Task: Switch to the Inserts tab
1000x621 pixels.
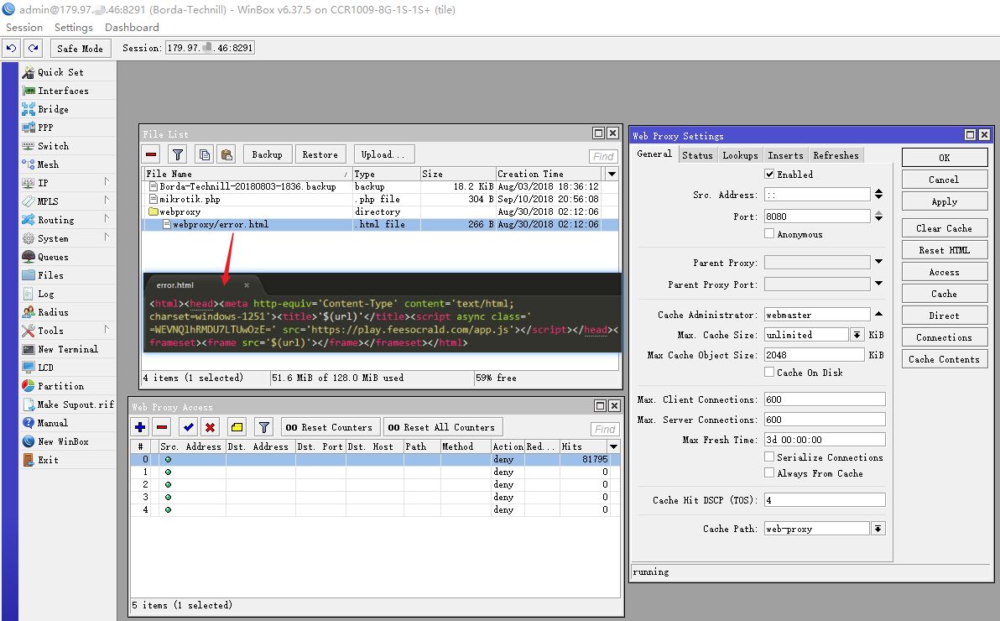Action: (785, 155)
